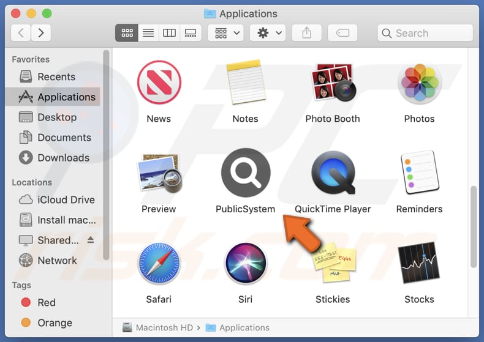Select the Safari app icon

point(159,263)
